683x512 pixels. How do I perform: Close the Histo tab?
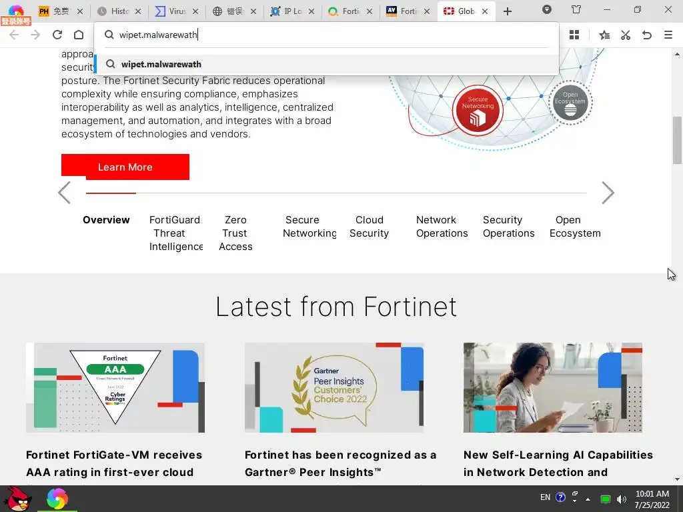tap(138, 11)
